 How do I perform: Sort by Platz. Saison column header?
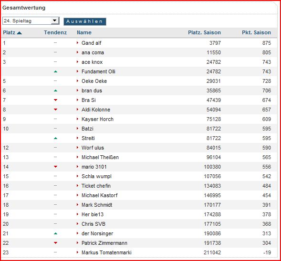204,32
